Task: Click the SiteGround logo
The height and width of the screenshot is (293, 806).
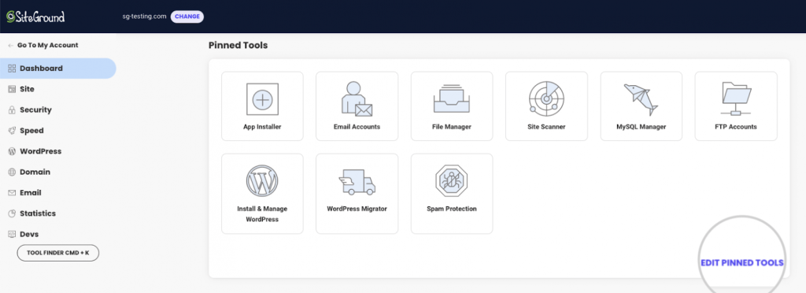Action: click(35, 17)
